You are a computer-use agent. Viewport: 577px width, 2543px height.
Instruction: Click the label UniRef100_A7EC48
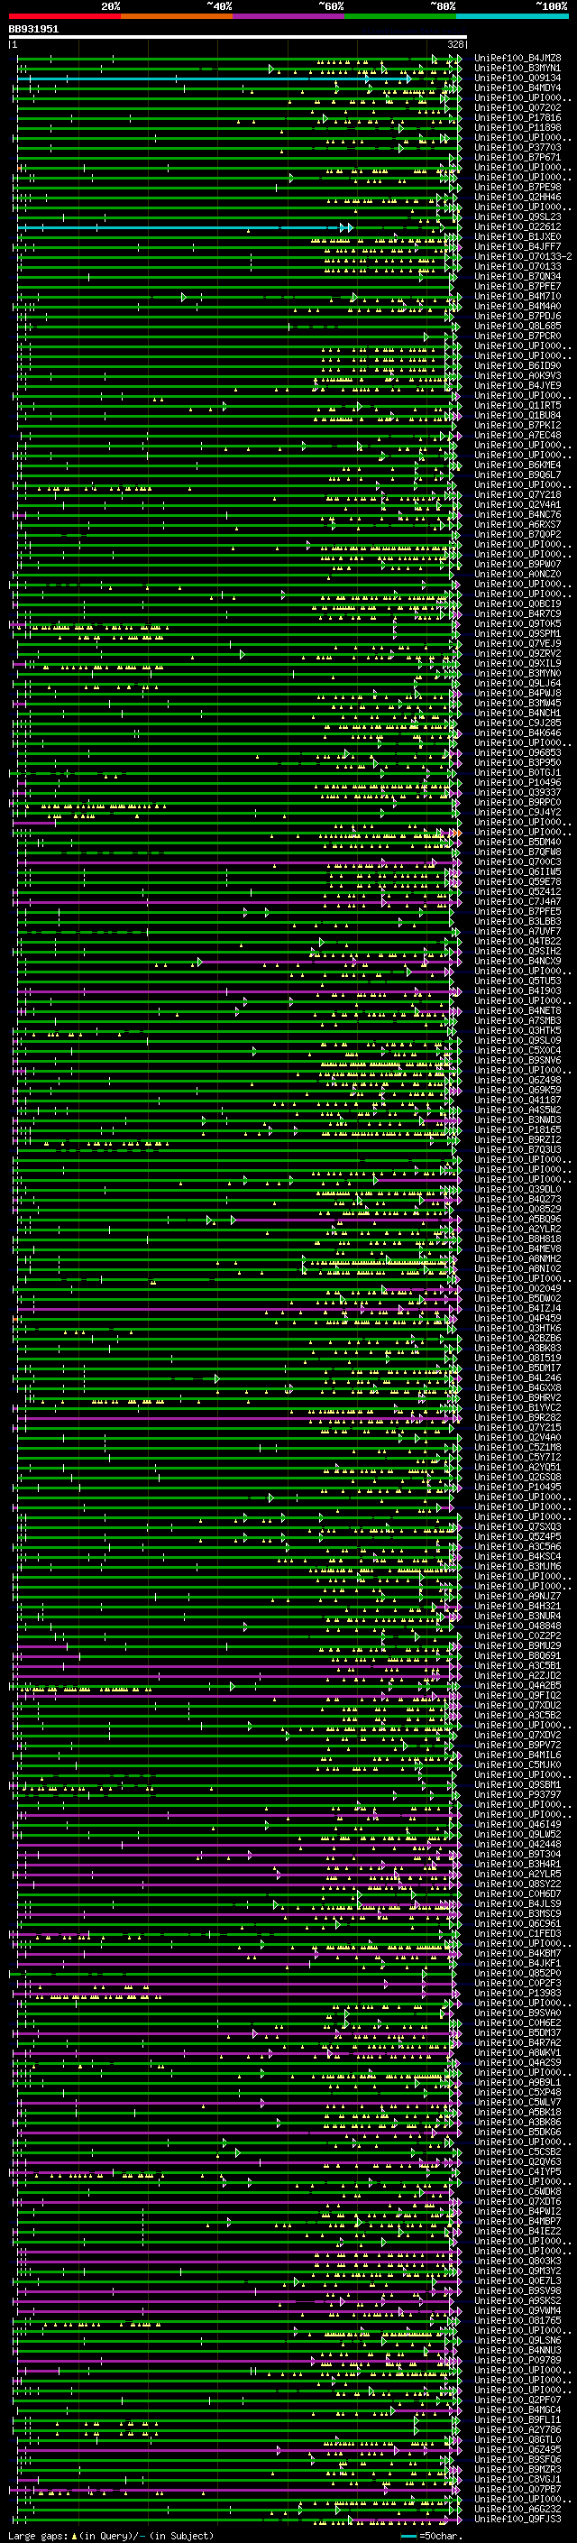click(517, 436)
